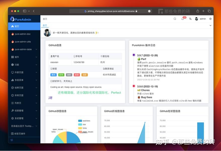This screenshot has height=151, width=221.
Task: Click the Safari address bar URL
Action: point(111,11)
